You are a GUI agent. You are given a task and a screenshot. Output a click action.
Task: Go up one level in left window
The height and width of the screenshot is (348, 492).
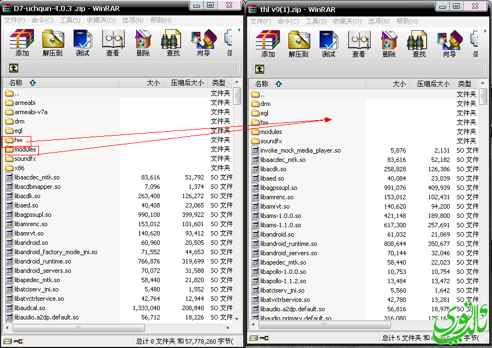coord(14,68)
